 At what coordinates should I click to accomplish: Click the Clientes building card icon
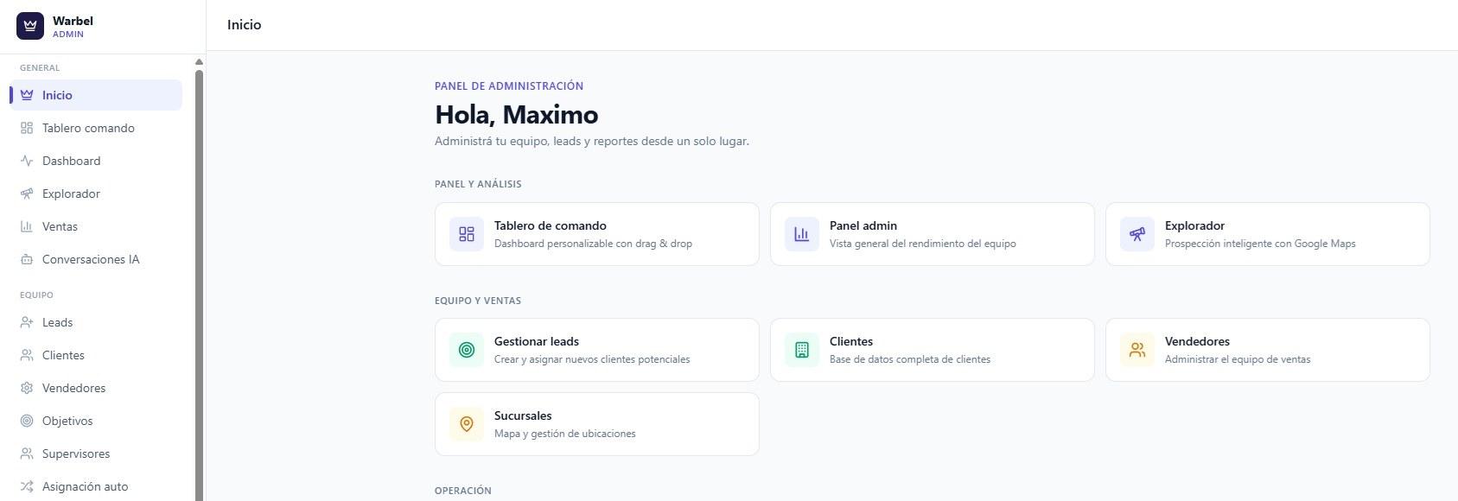tap(802, 350)
